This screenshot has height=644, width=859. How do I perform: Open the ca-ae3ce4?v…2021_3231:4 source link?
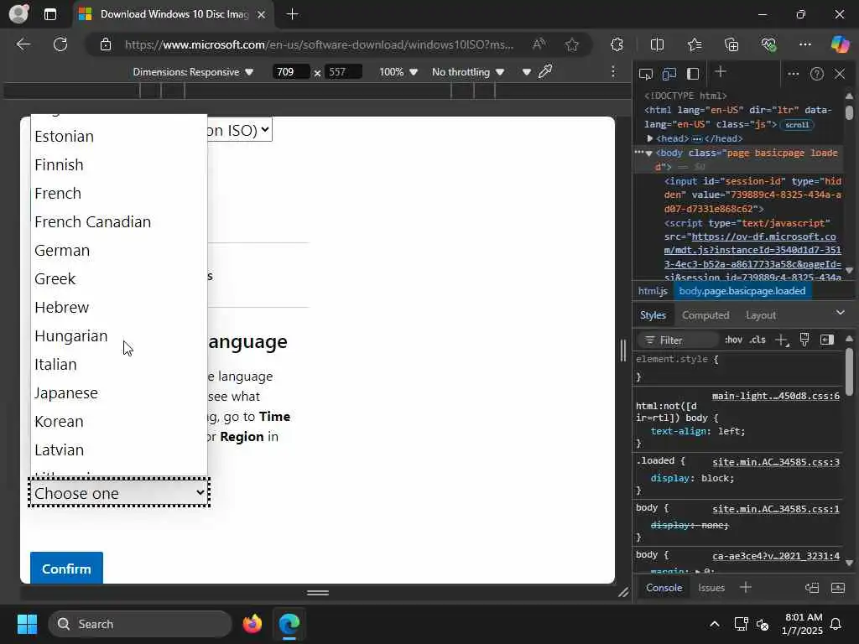(776, 556)
